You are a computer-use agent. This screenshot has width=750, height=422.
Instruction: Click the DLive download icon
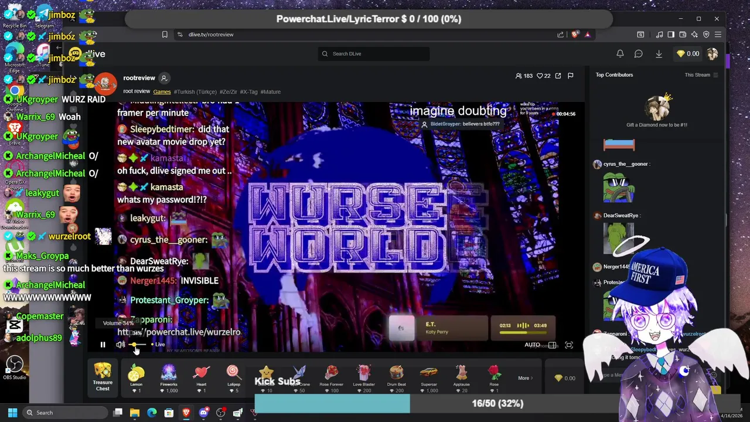pos(659,54)
